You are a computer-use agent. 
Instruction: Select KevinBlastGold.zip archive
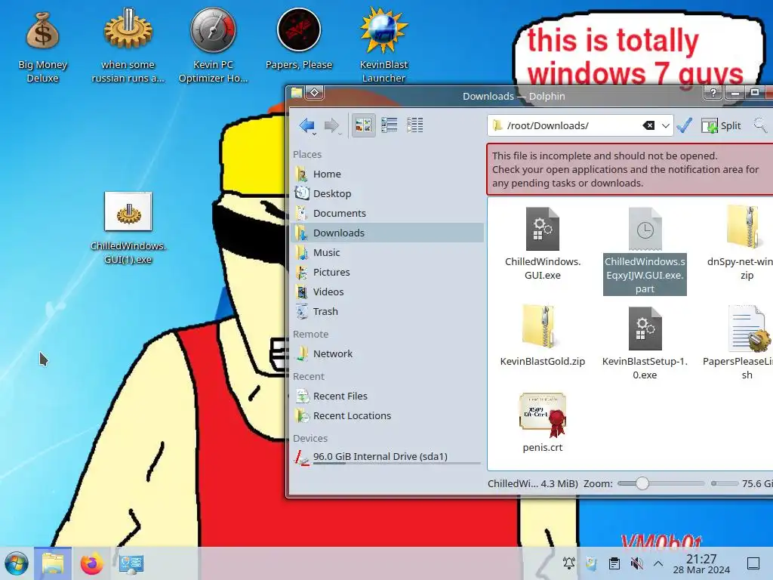[542, 336]
